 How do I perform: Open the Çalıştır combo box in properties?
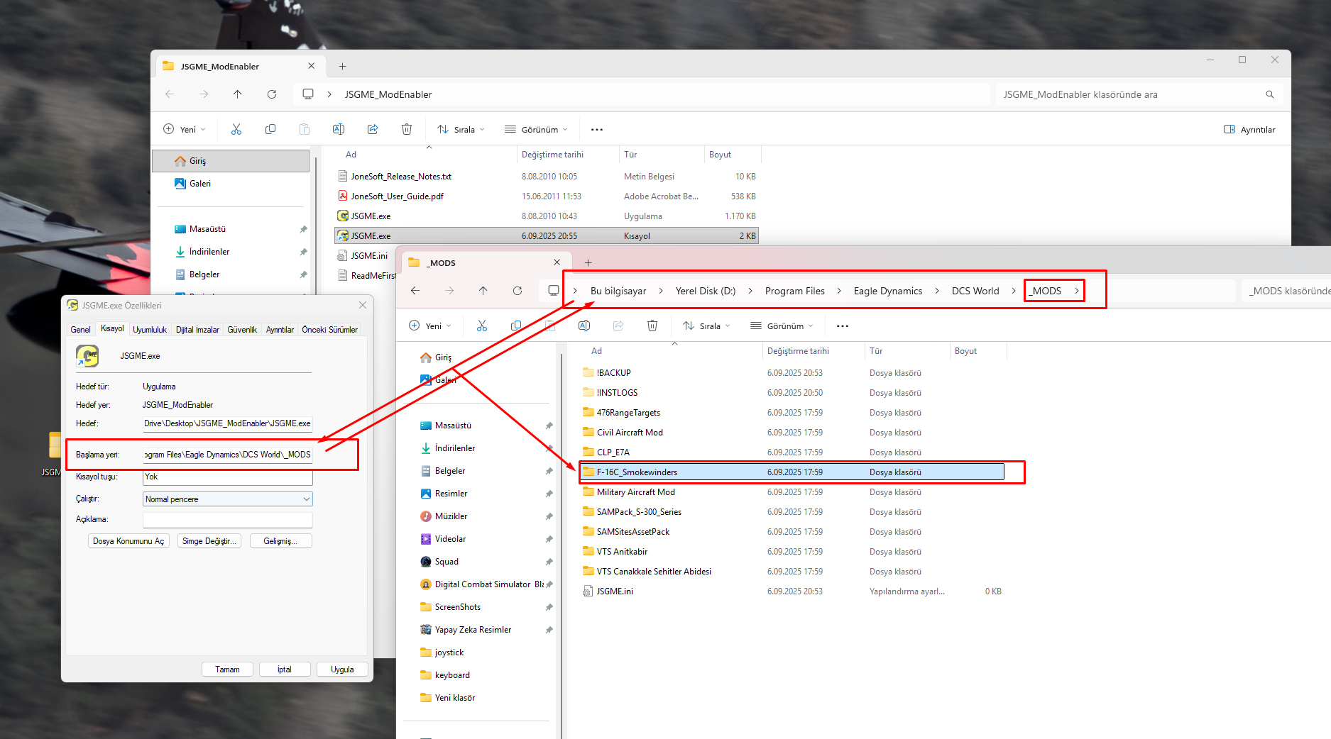point(227,499)
